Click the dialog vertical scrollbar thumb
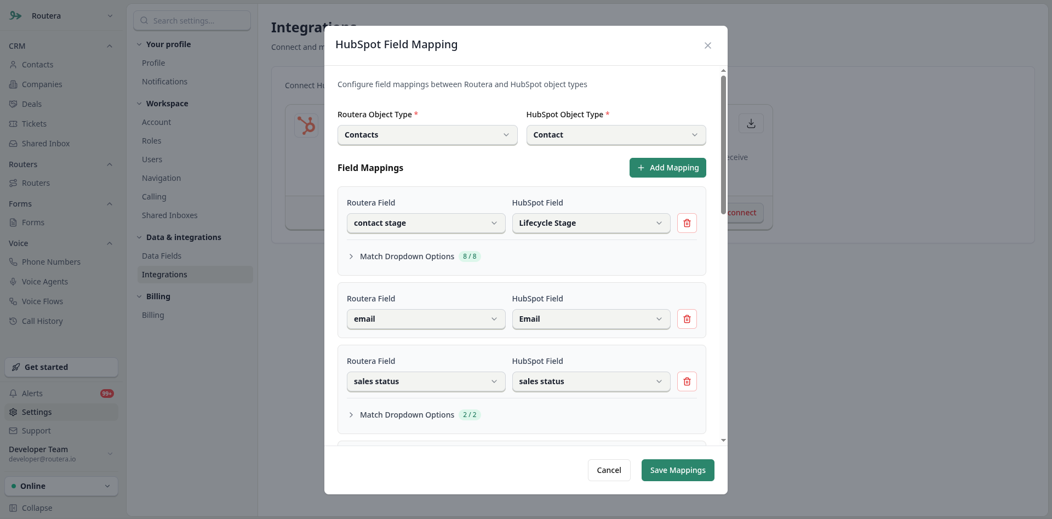Viewport: 1052px width, 519px height. (x=723, y=145)
